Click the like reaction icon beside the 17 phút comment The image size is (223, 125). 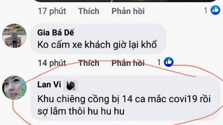pyautogui.click(x=215, y=10)
